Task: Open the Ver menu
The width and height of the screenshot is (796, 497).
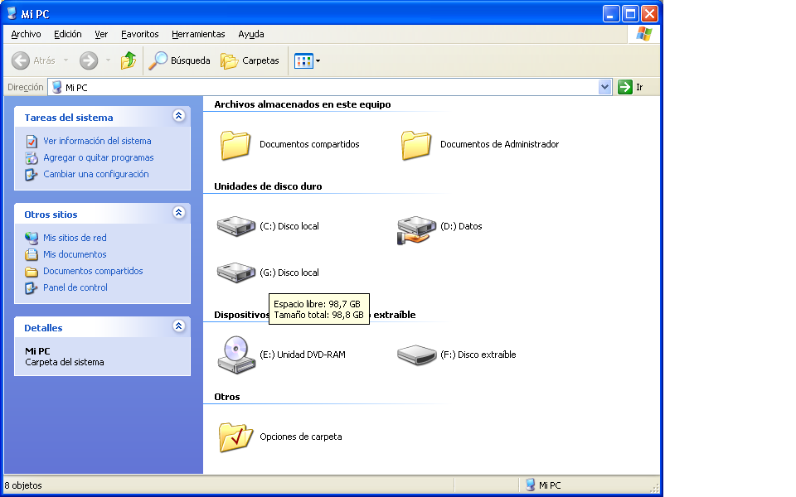Action: (x=101, y=34)
